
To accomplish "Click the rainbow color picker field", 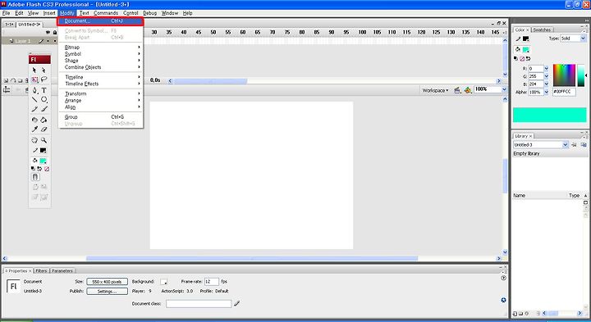I will (x=564, y=75).
